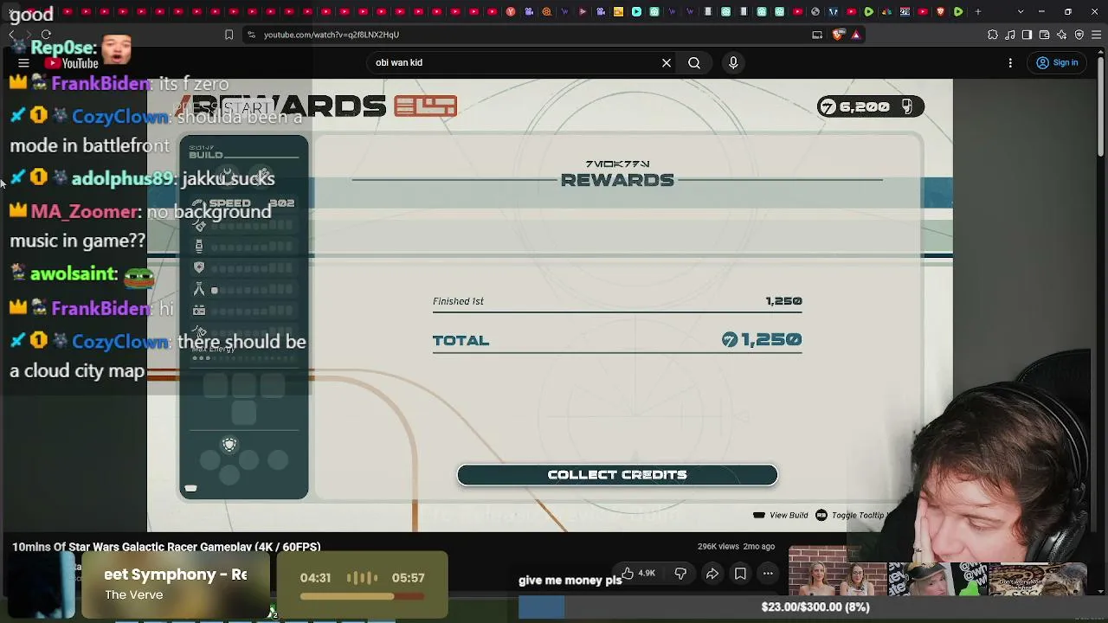The width and height of the screenshot is (1108, 623).
Task: Open the Brave Shields lion icon
Action: (x=837, y=35)
